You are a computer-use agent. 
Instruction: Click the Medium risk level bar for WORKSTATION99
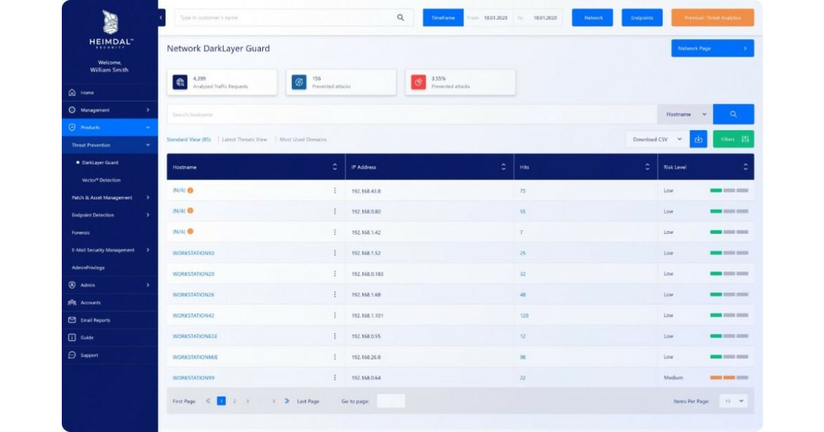point(729,378)
